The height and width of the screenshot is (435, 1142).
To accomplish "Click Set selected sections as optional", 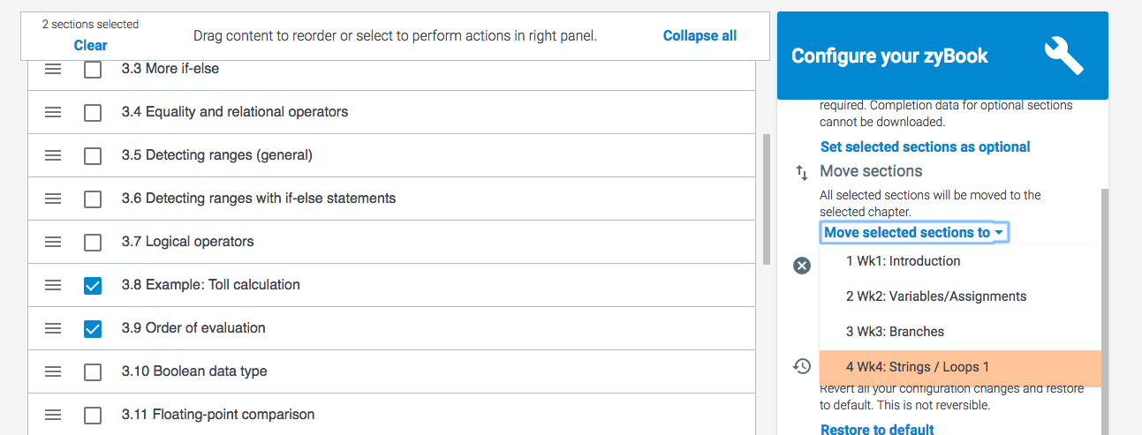I will click(x=925, y=146).
